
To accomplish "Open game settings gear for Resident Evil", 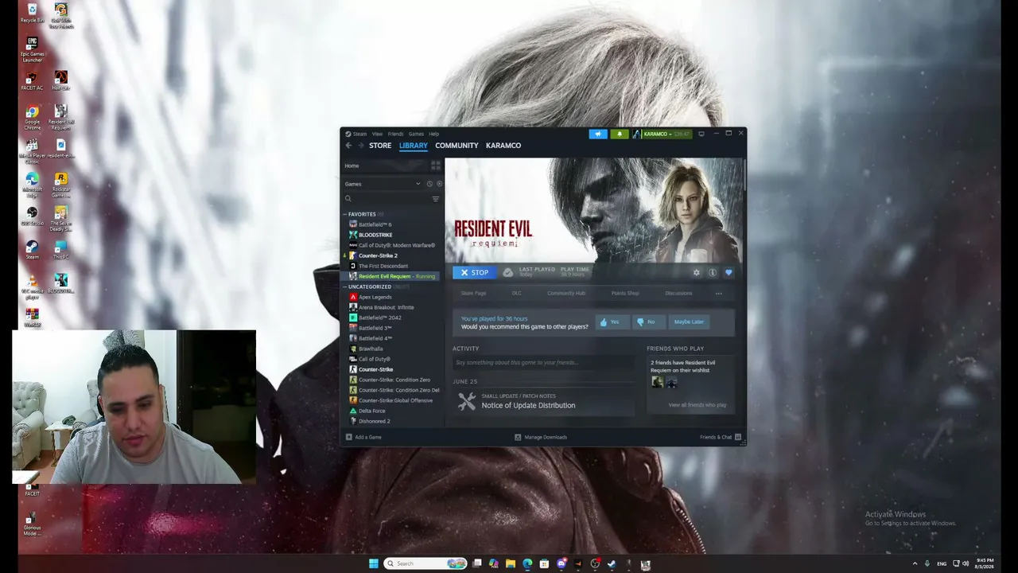I will pos(697,272).
